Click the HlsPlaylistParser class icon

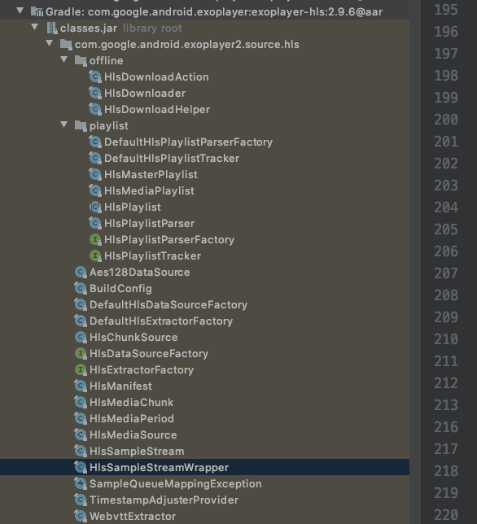click(95, 224)
